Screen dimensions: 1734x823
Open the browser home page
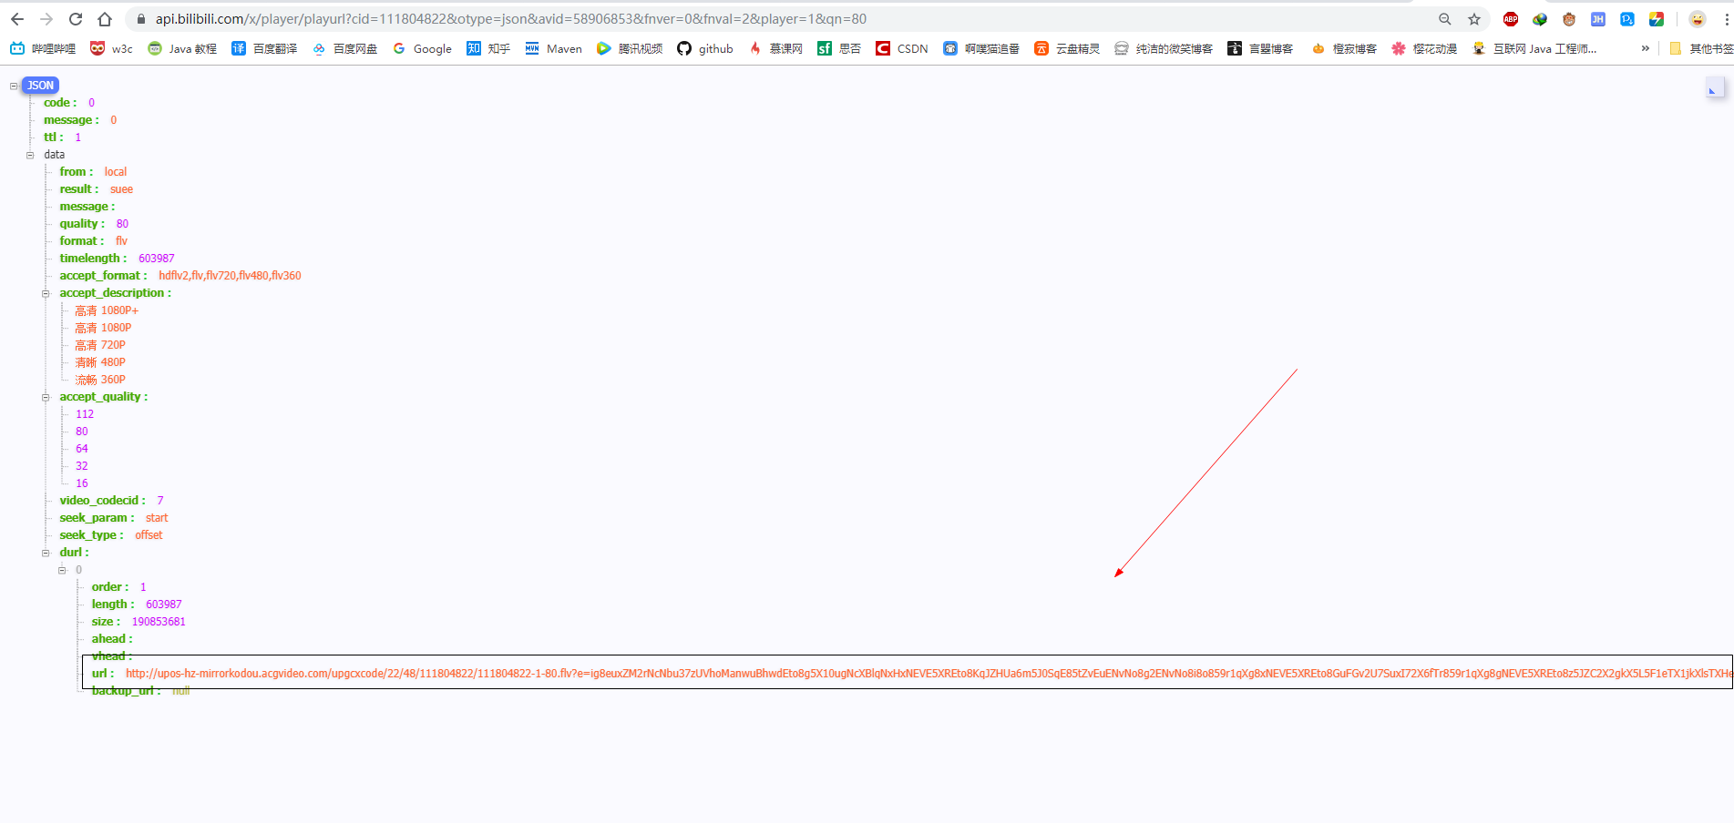coord(105,19)
